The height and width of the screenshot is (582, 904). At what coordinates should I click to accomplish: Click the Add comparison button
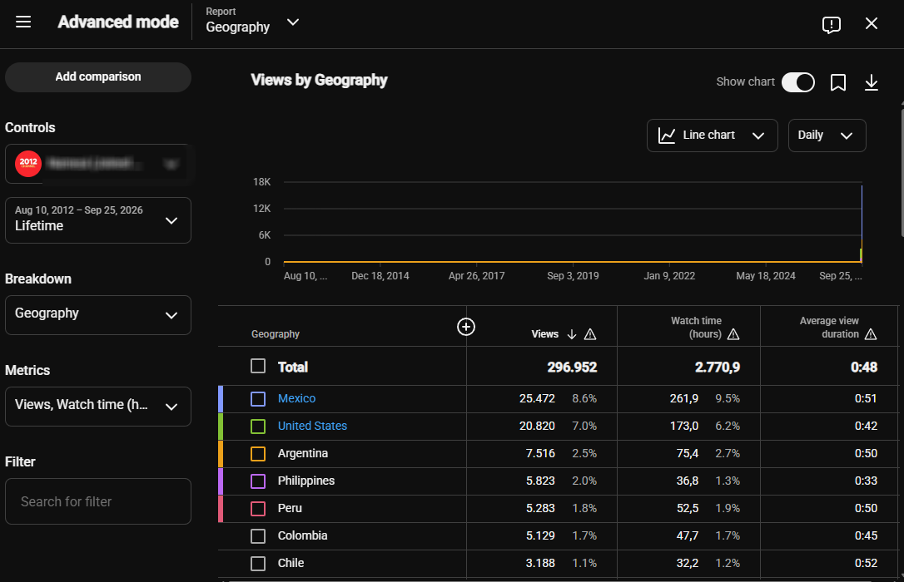point(98,77)
